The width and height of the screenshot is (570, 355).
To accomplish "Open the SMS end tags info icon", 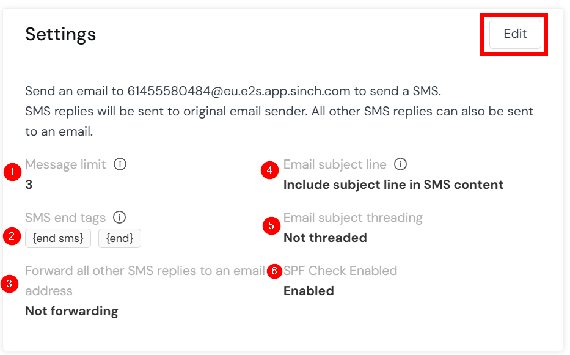I will [x=119, y=217].
